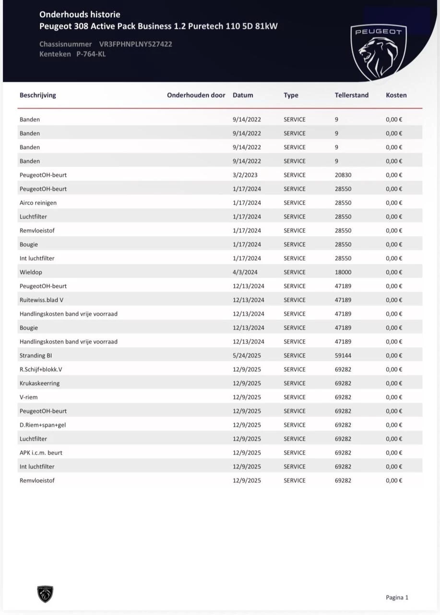Click the Tellerstand column header

[x=352, y=95]
